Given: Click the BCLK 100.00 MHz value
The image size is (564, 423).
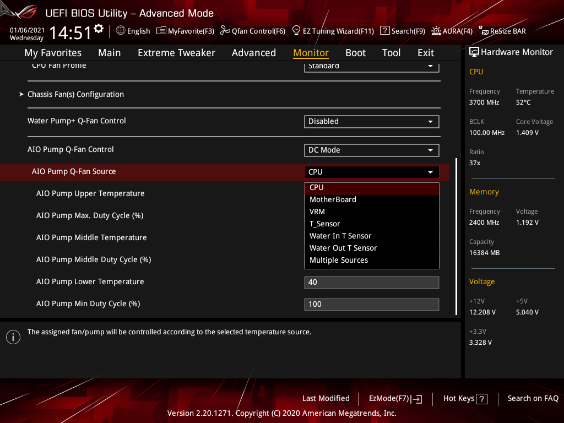Looking at the screenshot, I should pos(487,133).
